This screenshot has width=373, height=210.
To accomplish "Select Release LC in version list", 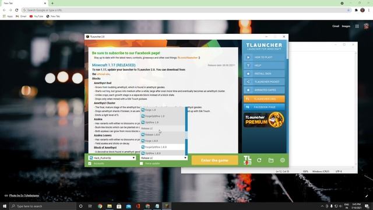I will [x=163, y=128].
